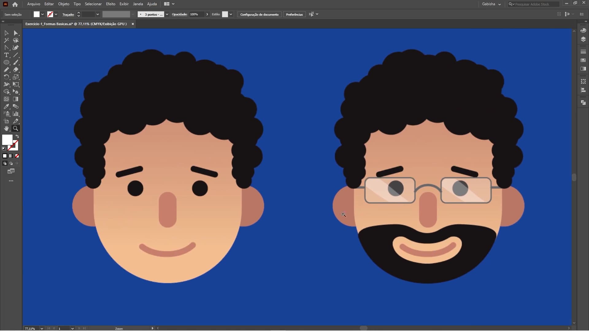This screenshot has height=331, width=589.
Task: Select the Symbol Sprayer tool
Action: (x=6, y=114)
